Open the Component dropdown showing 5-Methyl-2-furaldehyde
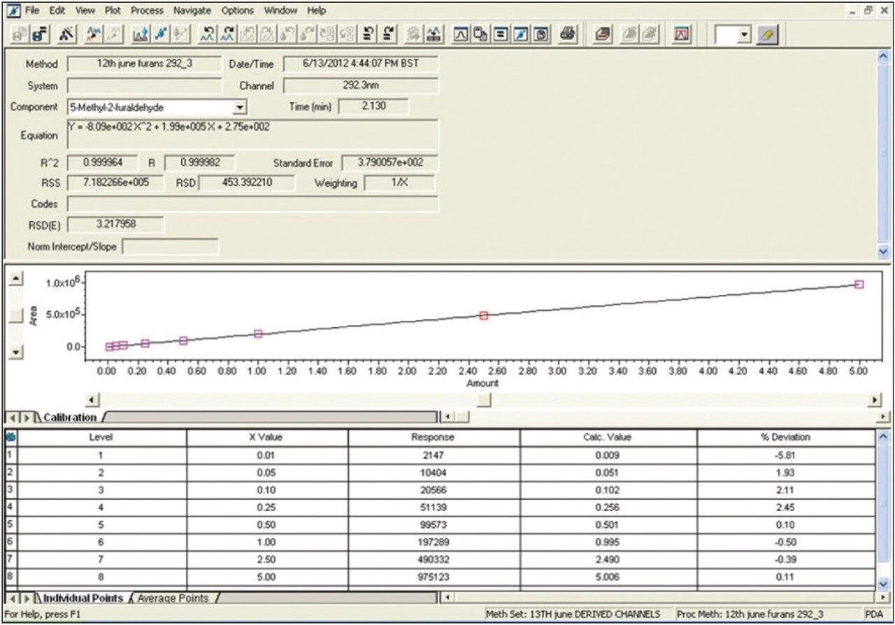Image resolution: width=895 pixels, height=625 pixels. coord(238,107)
